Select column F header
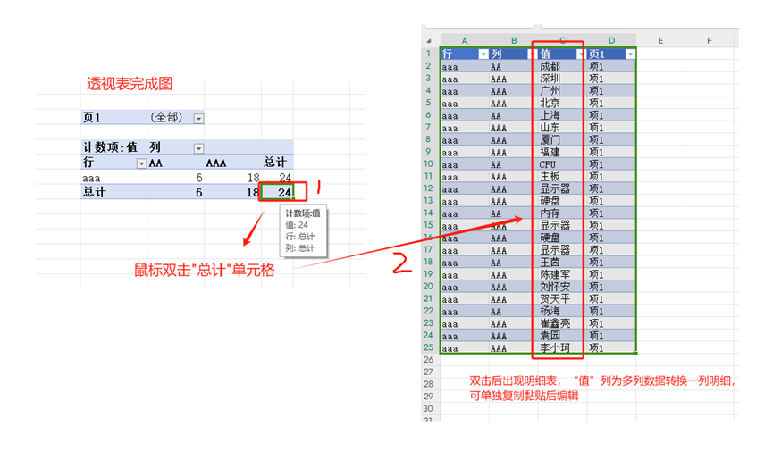The image size is (773, 468). [x=709, y=40]
